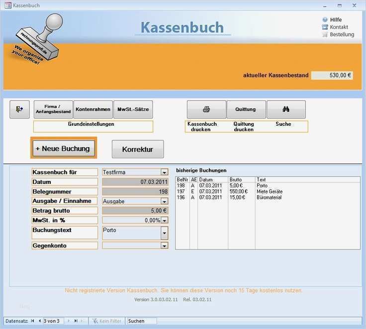Click the 550,00 € amount in bookings

239,191
